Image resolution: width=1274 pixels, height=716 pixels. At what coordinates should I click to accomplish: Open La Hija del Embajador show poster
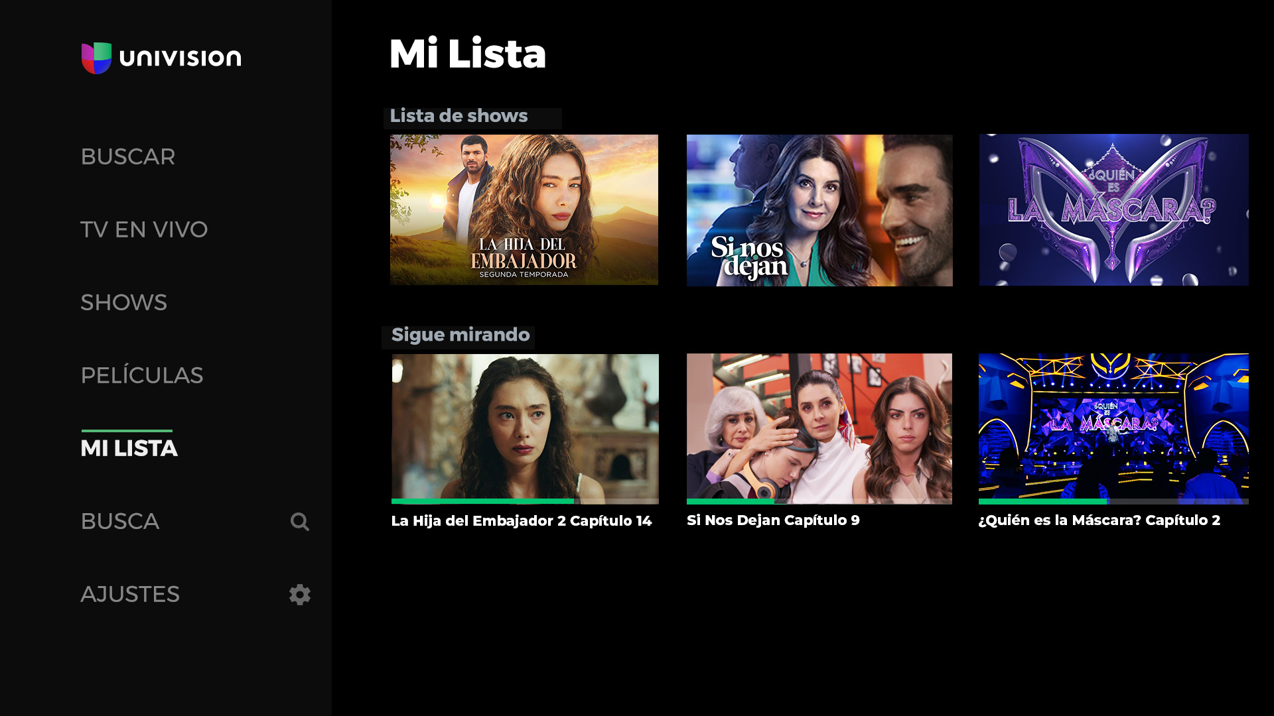[x=524, y=210]
